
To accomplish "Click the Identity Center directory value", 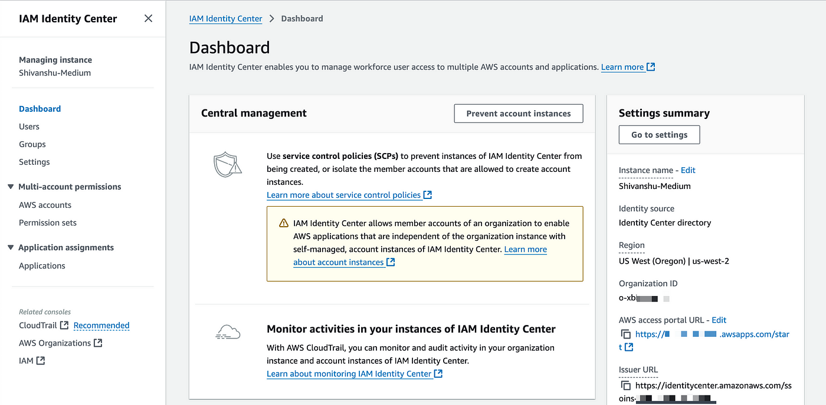I will [x=665, y=223].
